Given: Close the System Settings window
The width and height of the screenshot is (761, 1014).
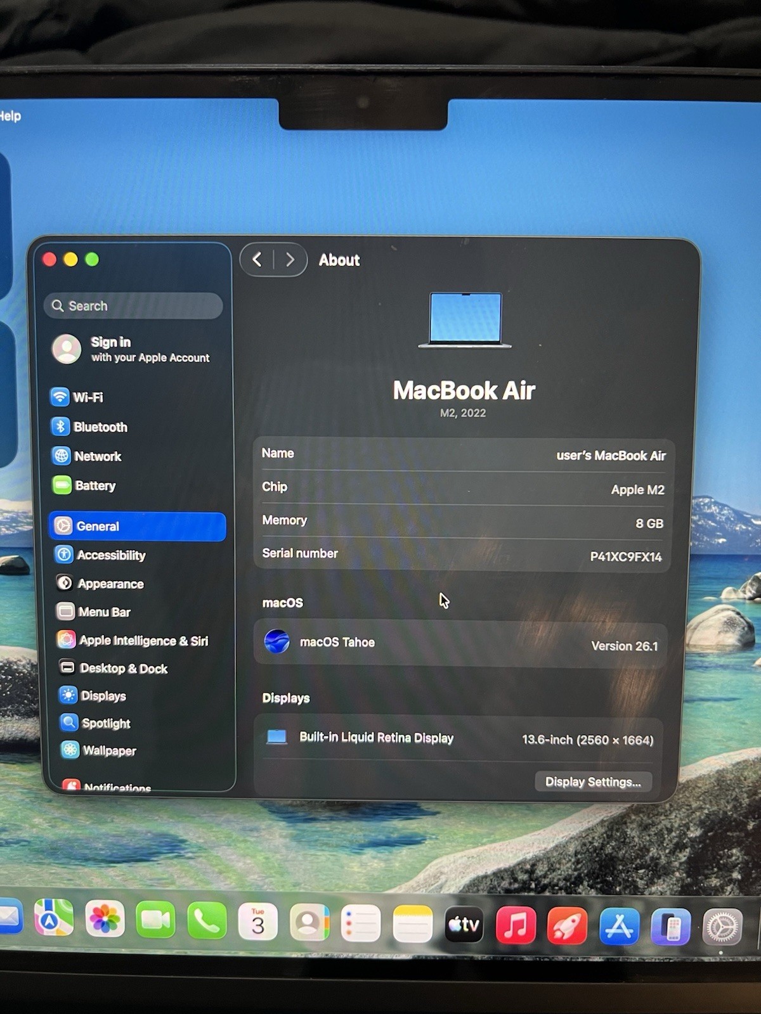Looking at the screenshot, I should tap(49, 259).
